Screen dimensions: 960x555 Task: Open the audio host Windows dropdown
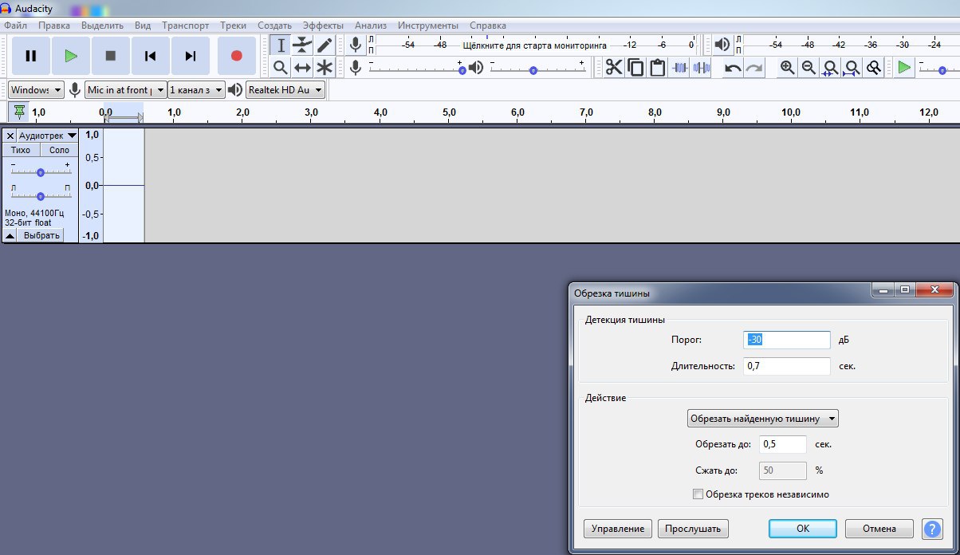[37, 90]
